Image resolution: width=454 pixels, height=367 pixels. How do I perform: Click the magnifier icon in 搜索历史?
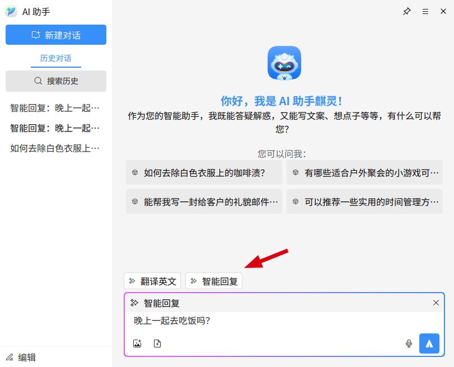38,81
